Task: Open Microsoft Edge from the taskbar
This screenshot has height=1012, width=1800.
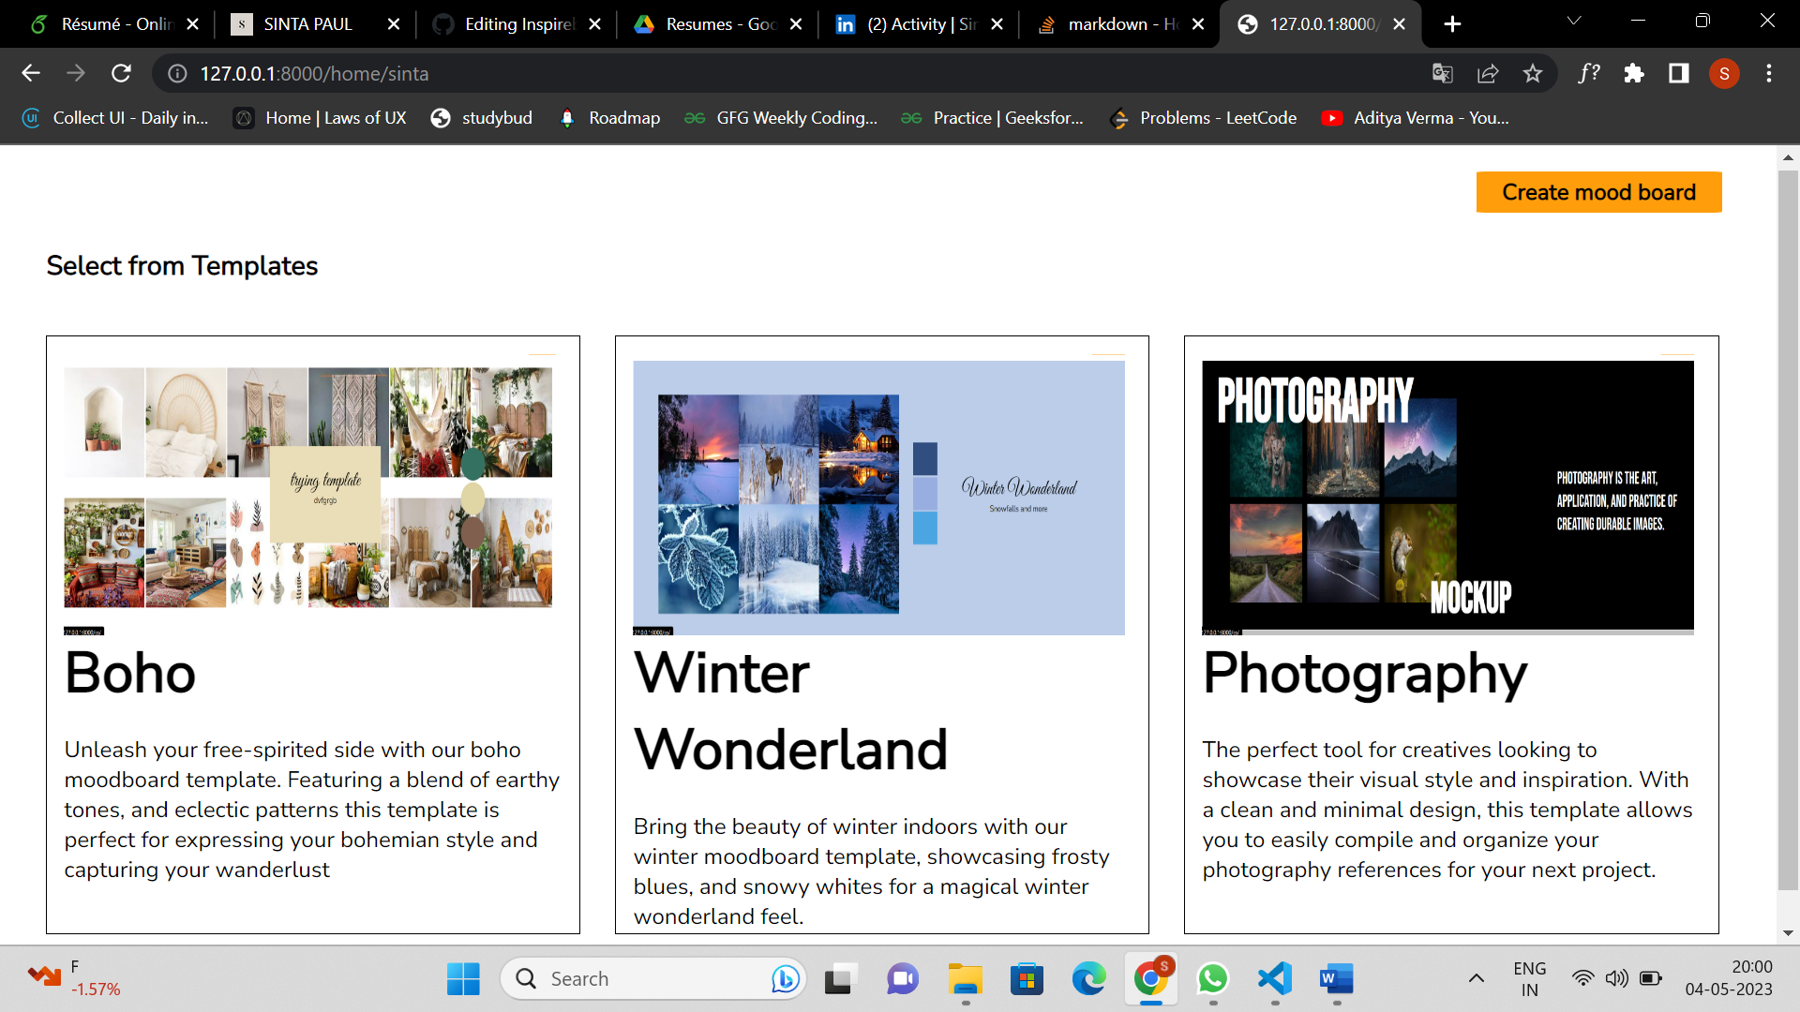Action: pyautogui.click(x=1087, y=978)
